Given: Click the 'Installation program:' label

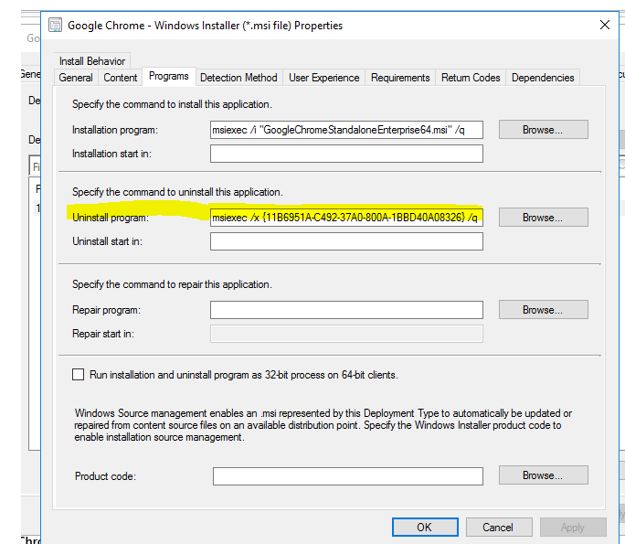Looking at the screenshot, I should [115, 130].
